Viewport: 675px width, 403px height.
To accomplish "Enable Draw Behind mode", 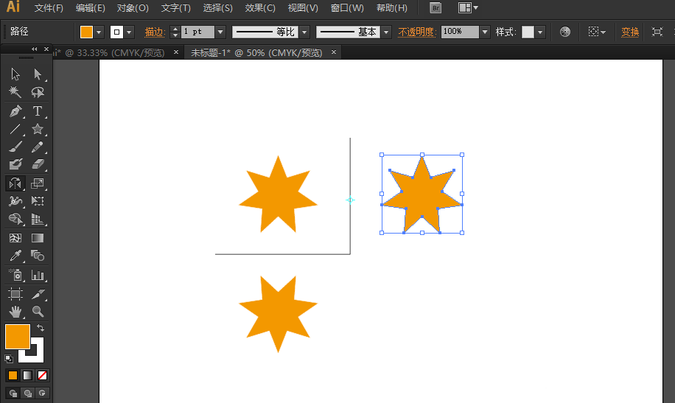I will (x=27, y=393).
